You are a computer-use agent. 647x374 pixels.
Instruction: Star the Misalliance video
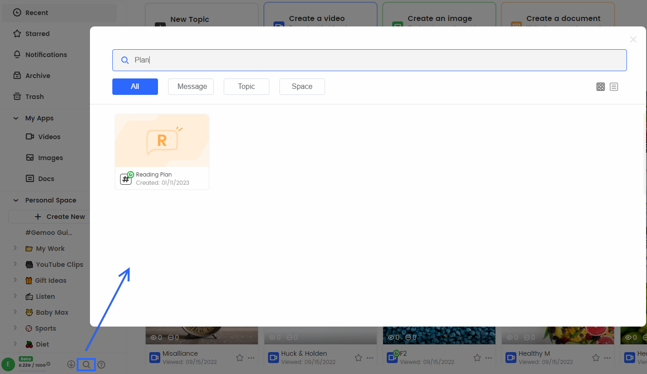tap(240, 358)
